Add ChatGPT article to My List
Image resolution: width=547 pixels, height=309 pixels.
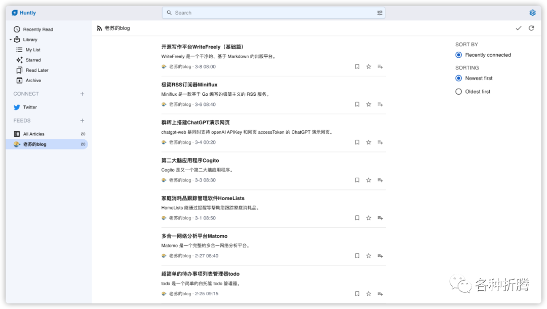[380, 142]
